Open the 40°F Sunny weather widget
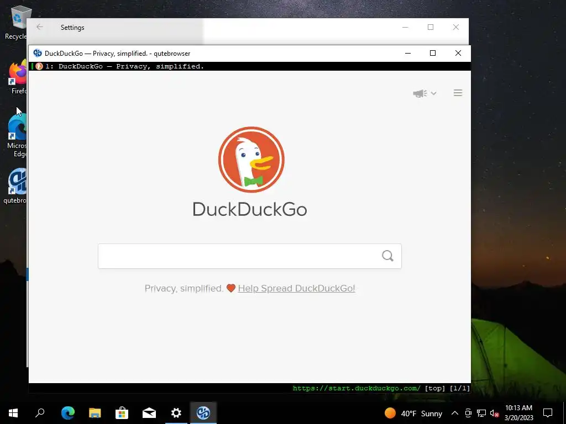 click(x=413, y=413)
